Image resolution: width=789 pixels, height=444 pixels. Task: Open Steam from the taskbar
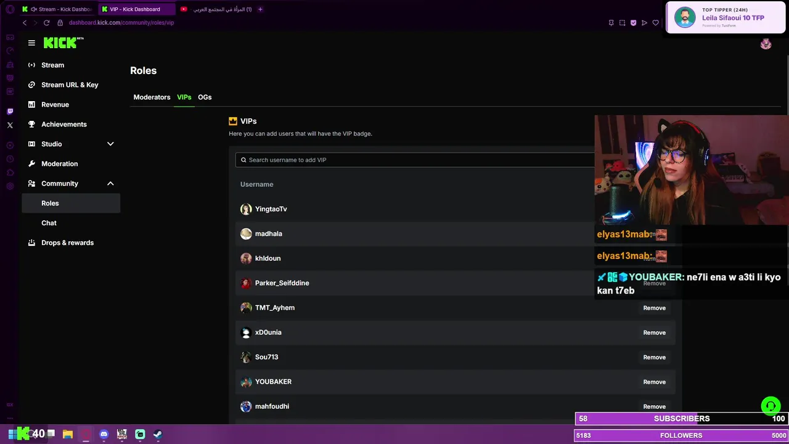158,434
